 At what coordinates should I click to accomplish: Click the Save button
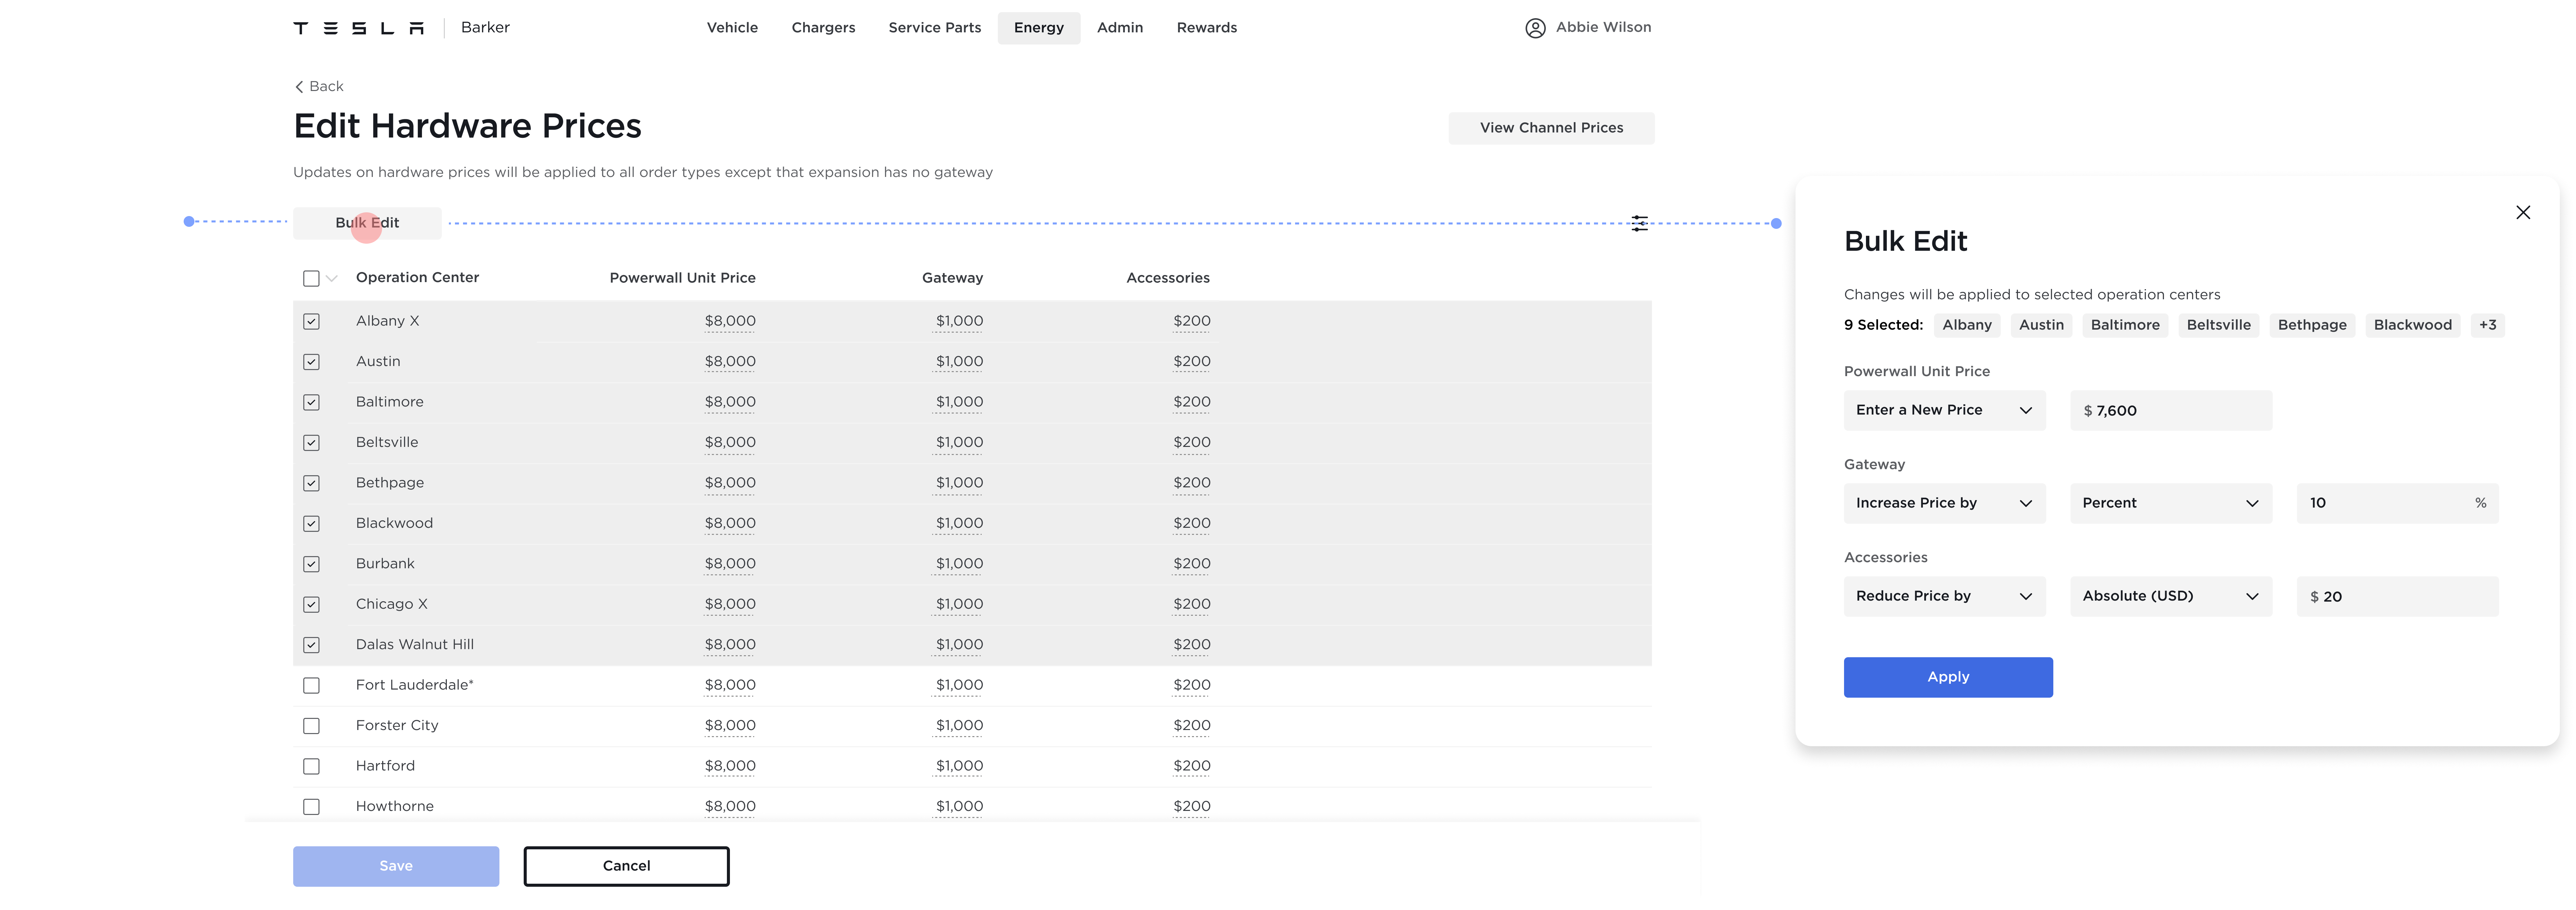click(x=396, y=866)
